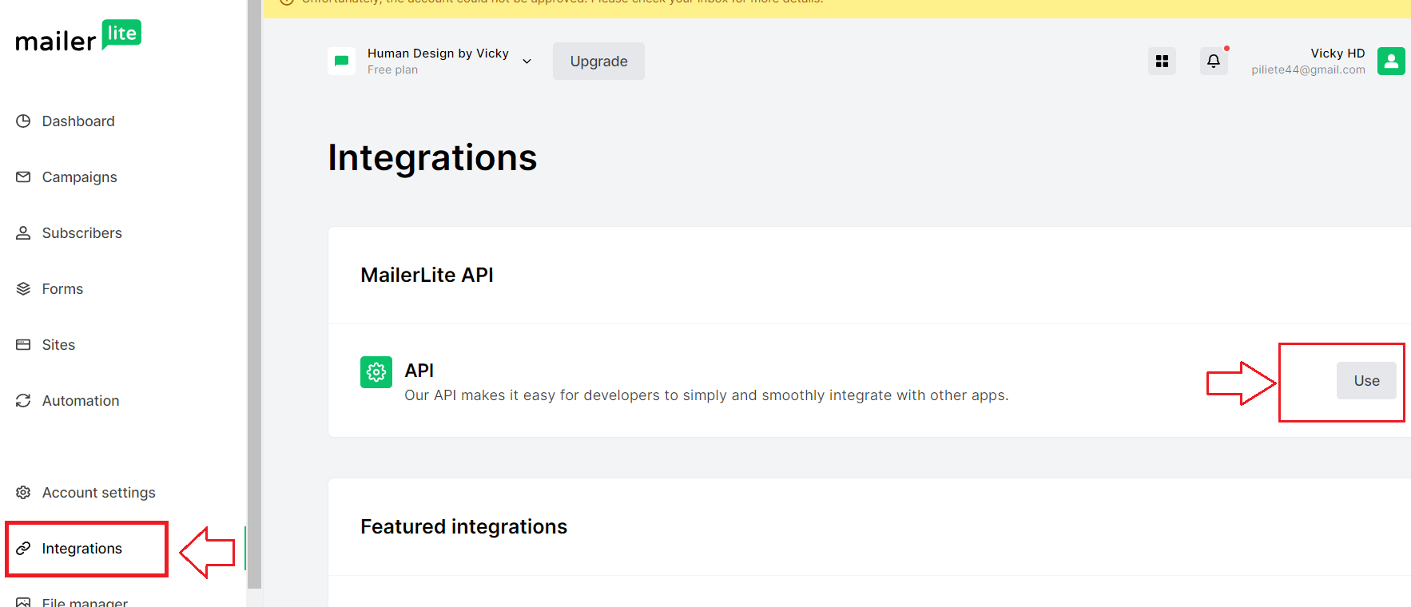Click the Integrations page heading
Image resolution: width=1411 pixels, height=607 pixels.
coord(432,158)
